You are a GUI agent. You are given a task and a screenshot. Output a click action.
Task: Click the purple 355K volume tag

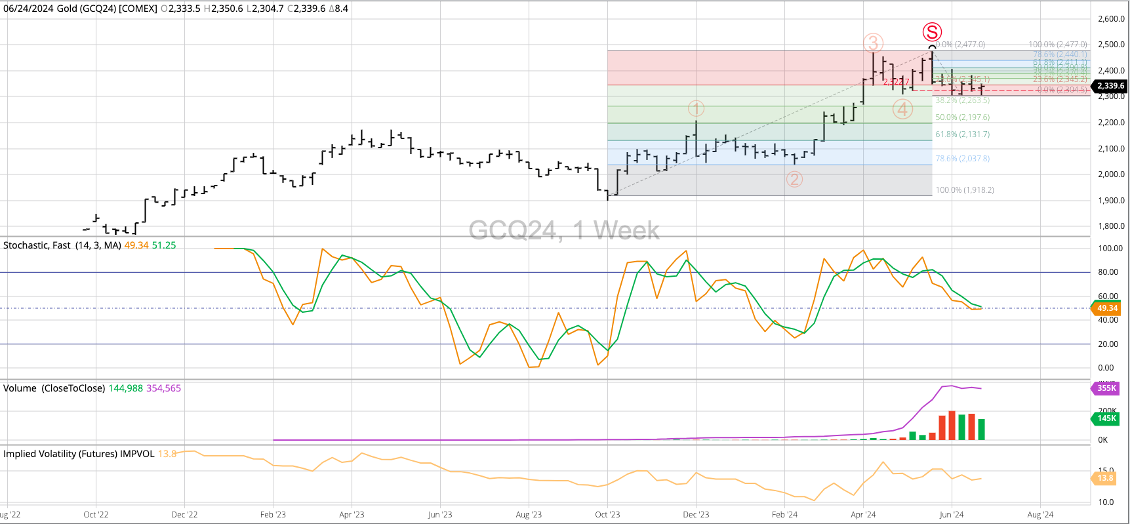coord(1106,388)
